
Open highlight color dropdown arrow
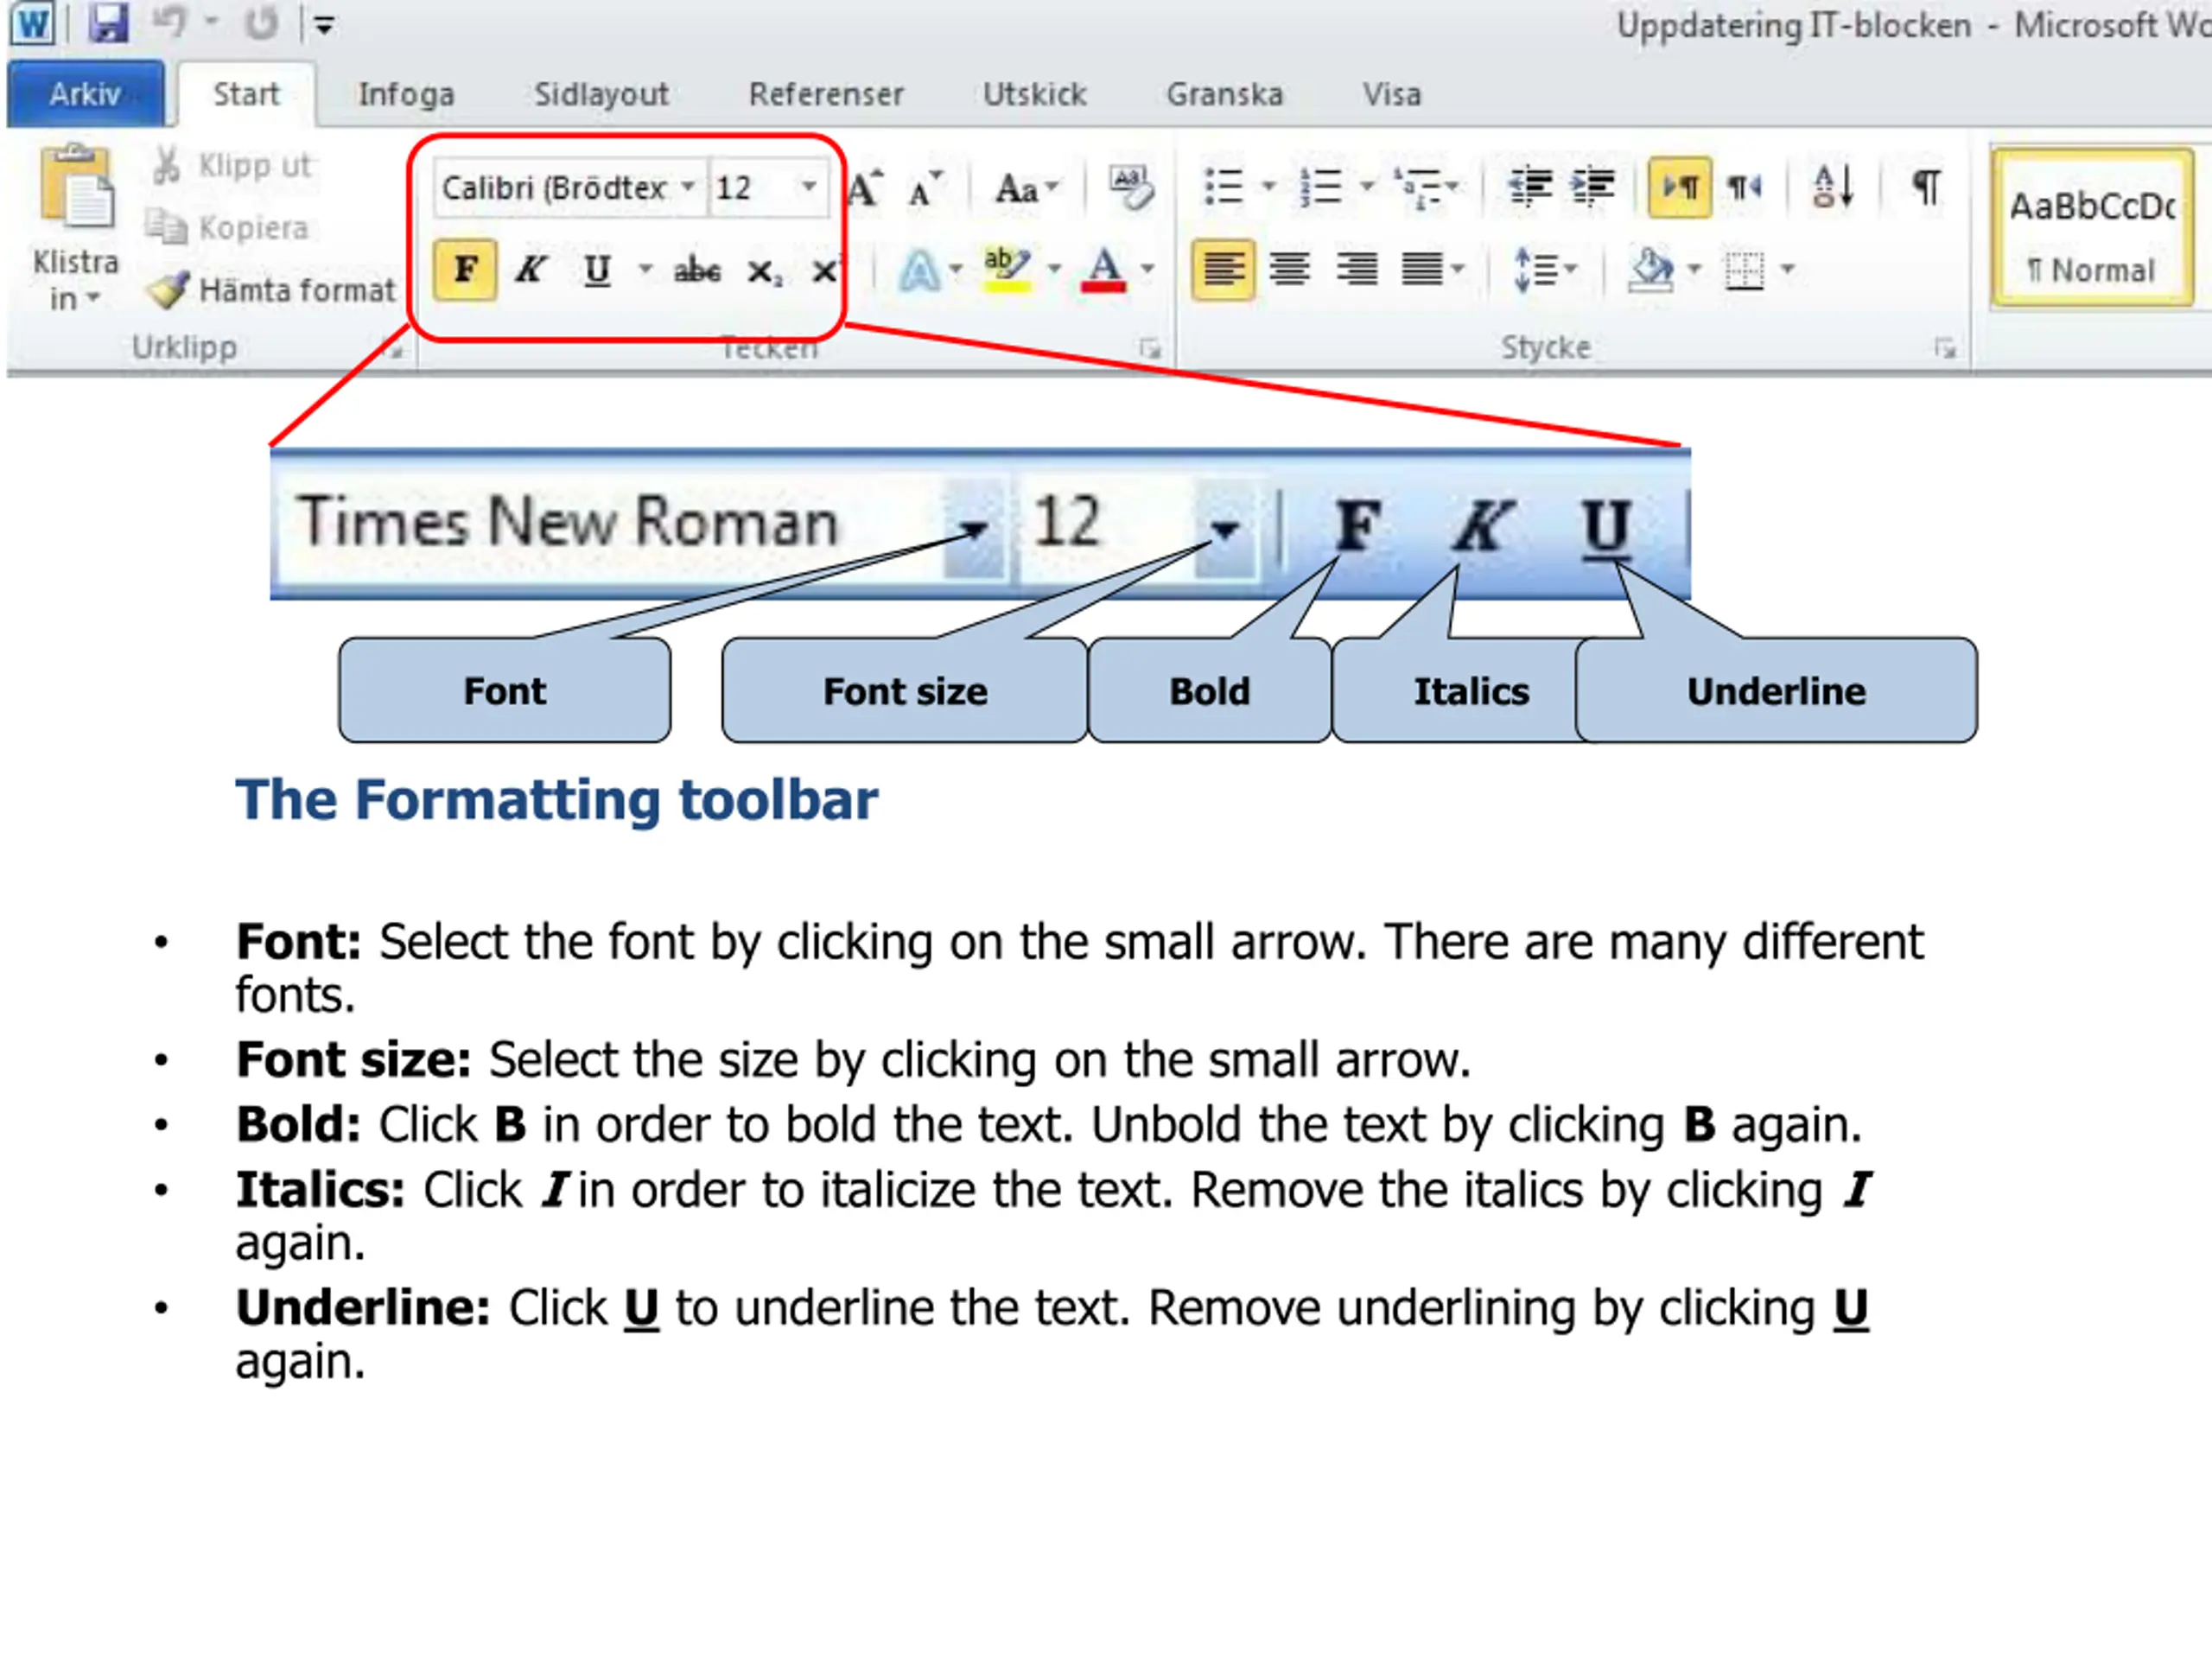click(x=1054, y=269)
